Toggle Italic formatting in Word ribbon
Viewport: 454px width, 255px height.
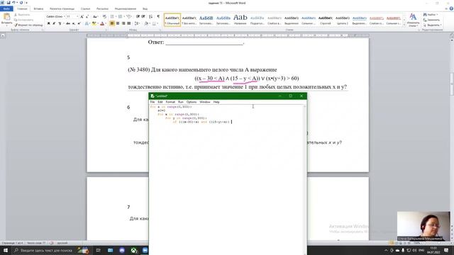click(54, 23)
